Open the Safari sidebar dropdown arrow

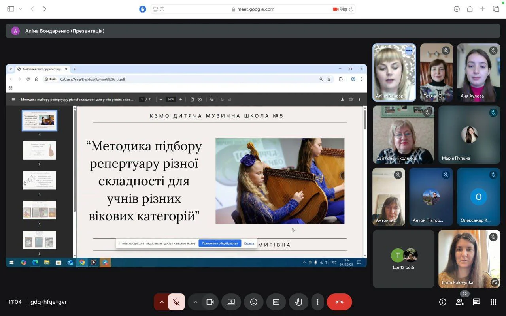[x=21, y=9]
